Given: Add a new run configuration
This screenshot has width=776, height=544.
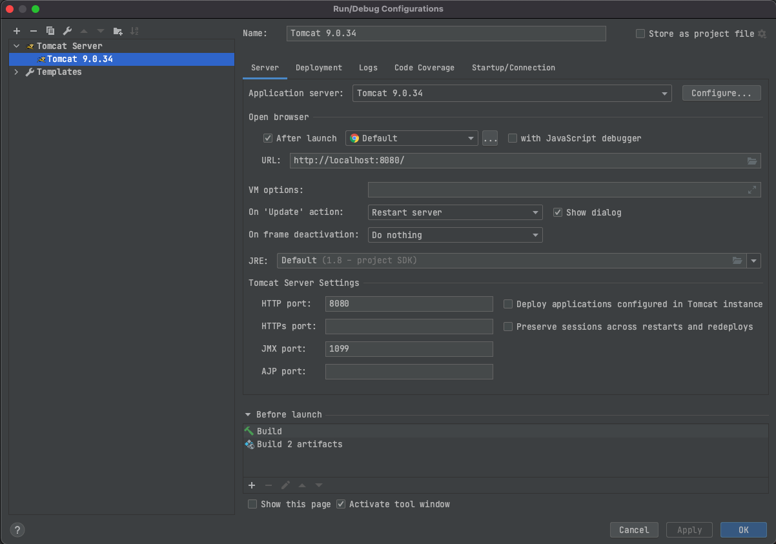Looking at the screenshot, I should click(x=17, y=31).
